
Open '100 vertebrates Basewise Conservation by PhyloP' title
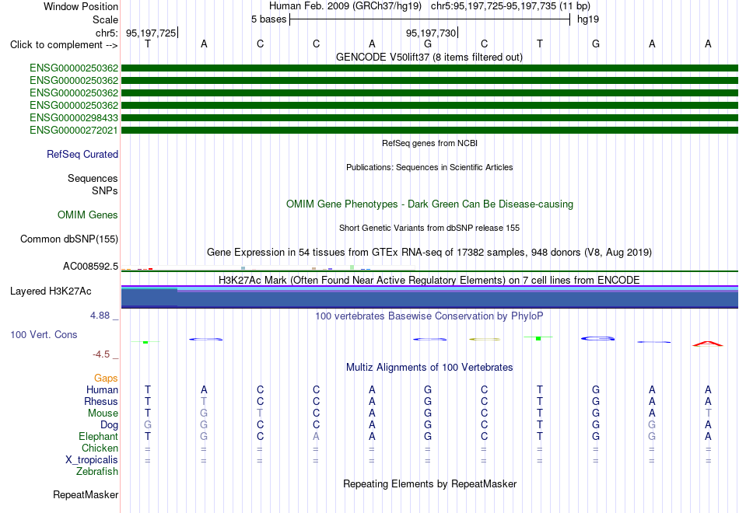429,316
